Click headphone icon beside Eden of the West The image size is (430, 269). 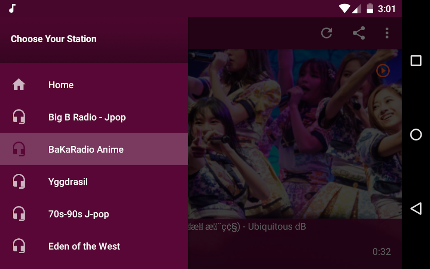click(x=19, y=246)
